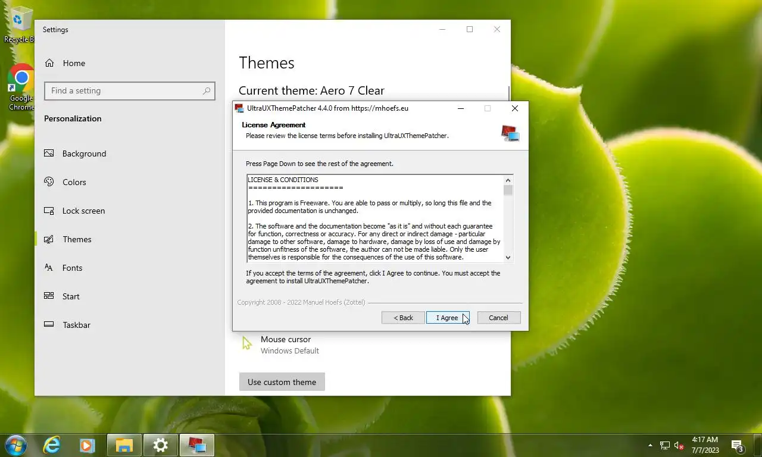This screenshot has width=762, height=457.
Task: Click the Mouse cursor arrow icon
Action: (246, 343)
